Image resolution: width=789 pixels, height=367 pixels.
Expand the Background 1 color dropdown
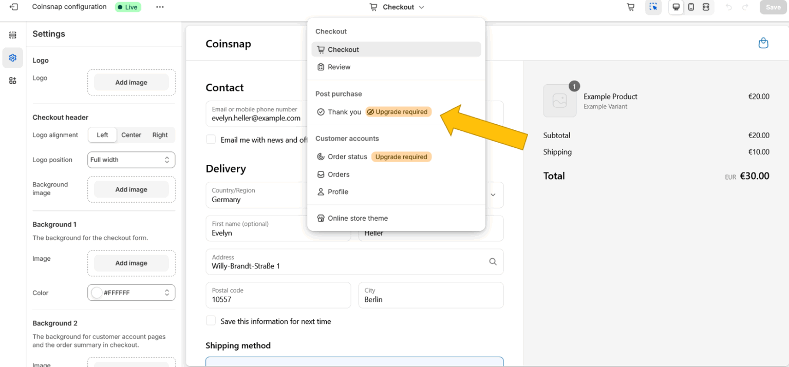pyautogui.click(x=166, y=293)
